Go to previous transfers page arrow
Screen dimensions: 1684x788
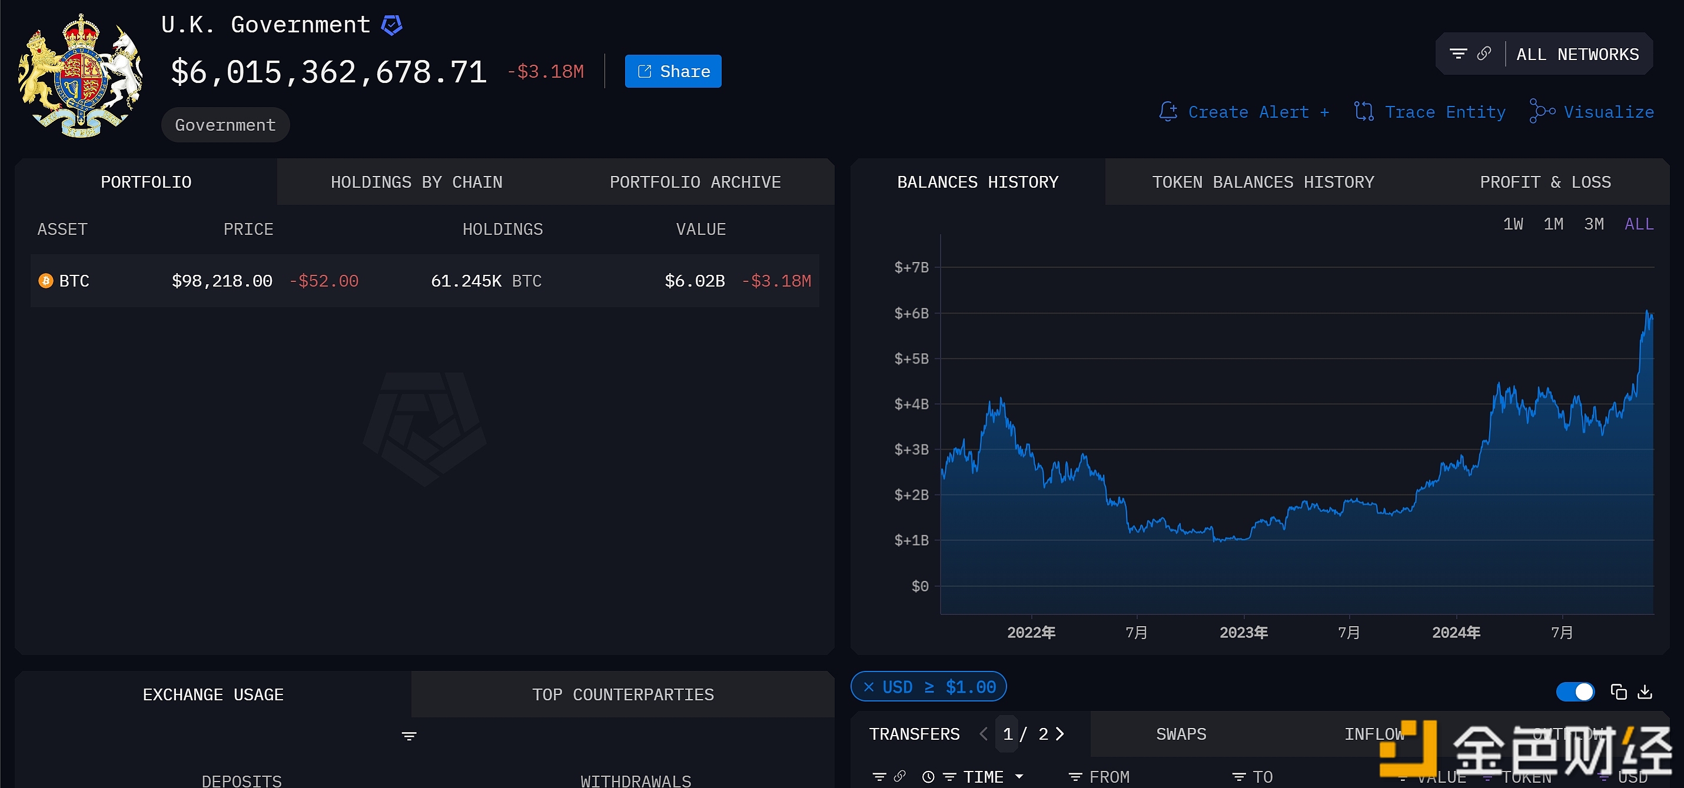coord(983,734)
